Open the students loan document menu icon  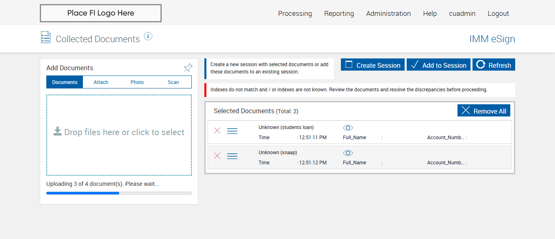[x=232, y=131]
